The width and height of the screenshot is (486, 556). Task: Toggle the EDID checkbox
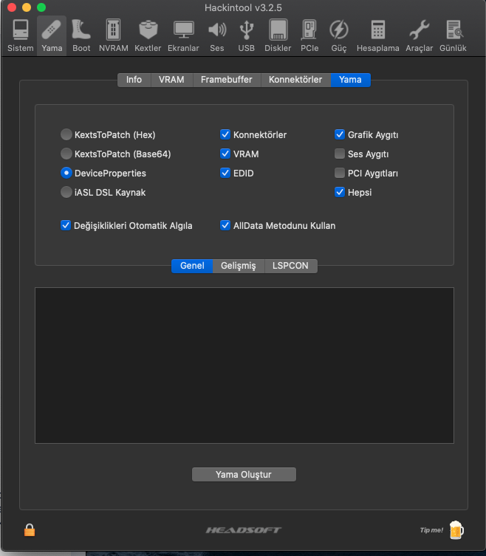225,173
